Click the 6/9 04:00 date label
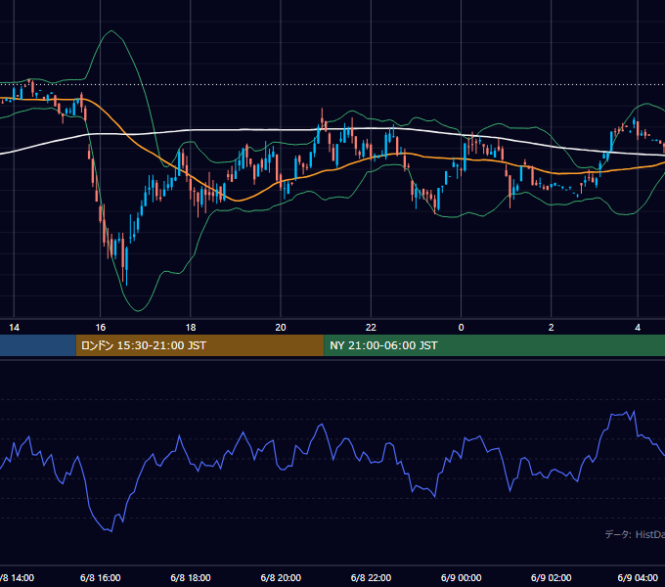 click(638, 577)
